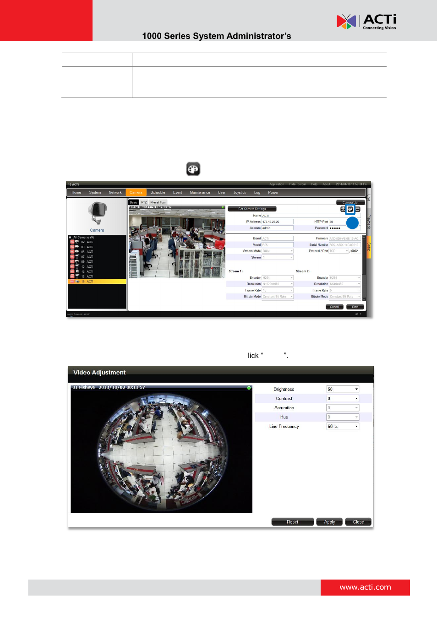Click the About link in top bar
The height and width of the screenshot is (618, 437).
[x=326, y=184]
